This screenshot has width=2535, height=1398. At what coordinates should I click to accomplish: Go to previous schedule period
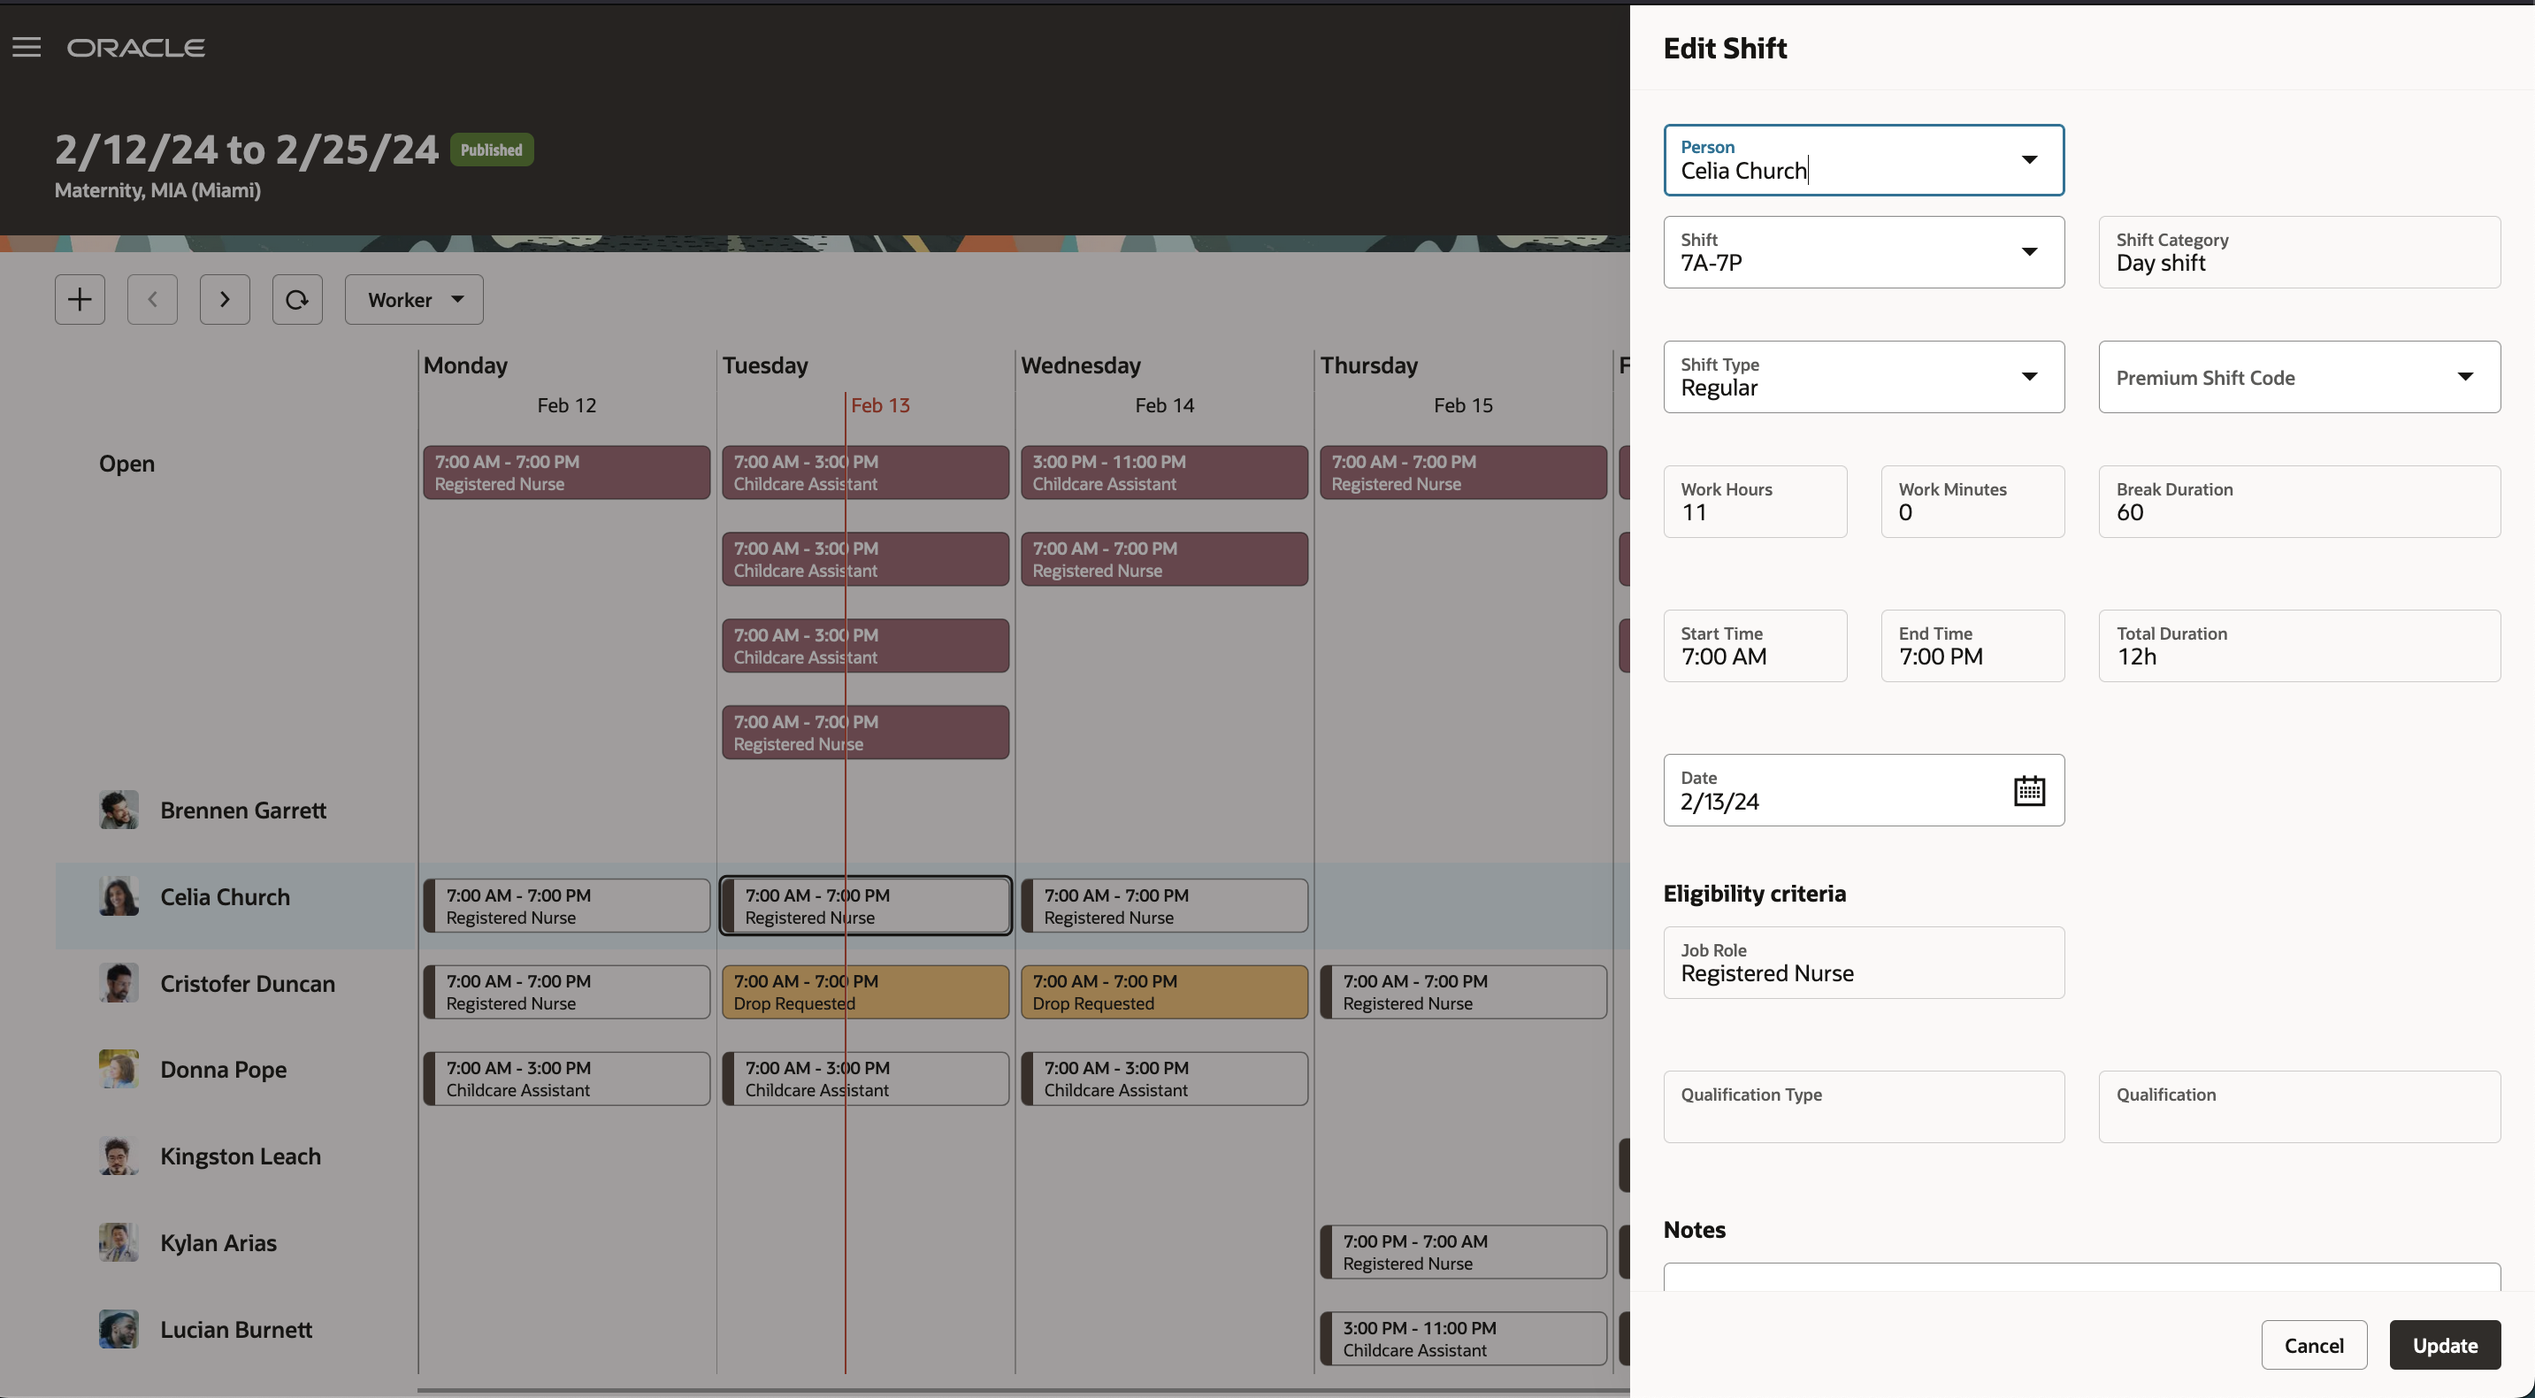click(x=152, y=299)
